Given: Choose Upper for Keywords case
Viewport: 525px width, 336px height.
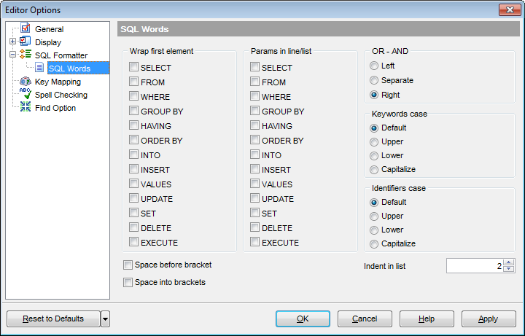Looking at the screenshot, I should pos(374,142).
